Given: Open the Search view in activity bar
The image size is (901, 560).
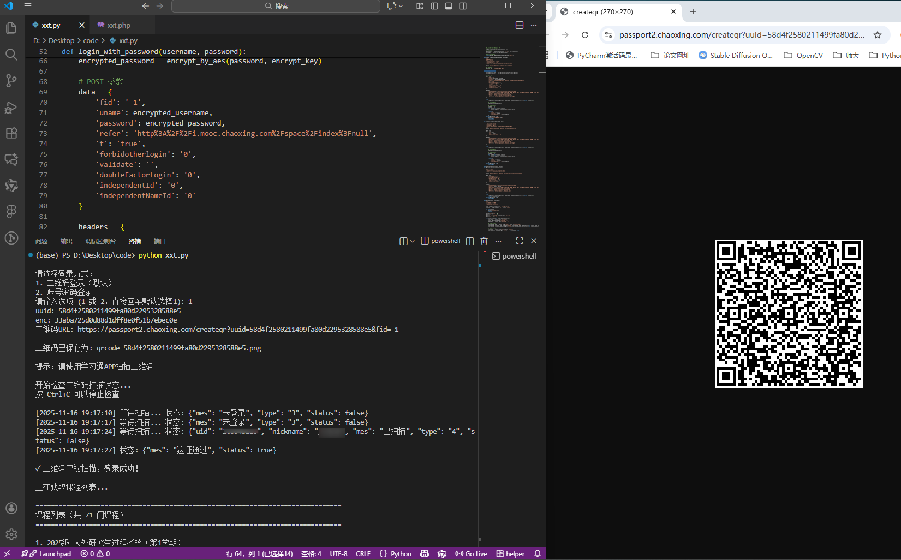Looking at the screenshot, I should tap(11, 55).
